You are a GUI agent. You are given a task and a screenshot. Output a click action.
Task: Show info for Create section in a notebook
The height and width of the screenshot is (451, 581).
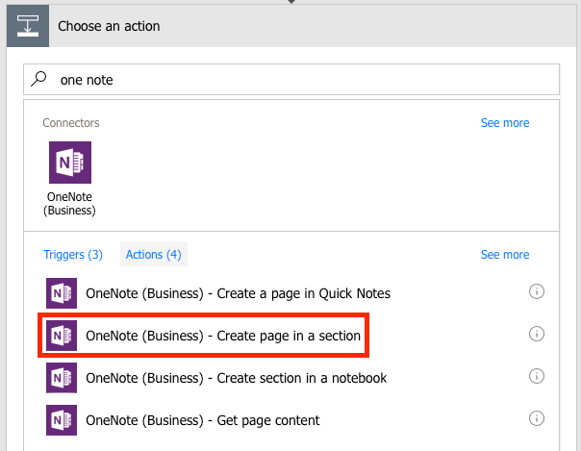(x=536, y=376)
